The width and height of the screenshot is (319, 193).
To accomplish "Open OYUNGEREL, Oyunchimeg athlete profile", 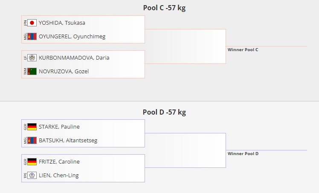I will click(x=72, y=37).
